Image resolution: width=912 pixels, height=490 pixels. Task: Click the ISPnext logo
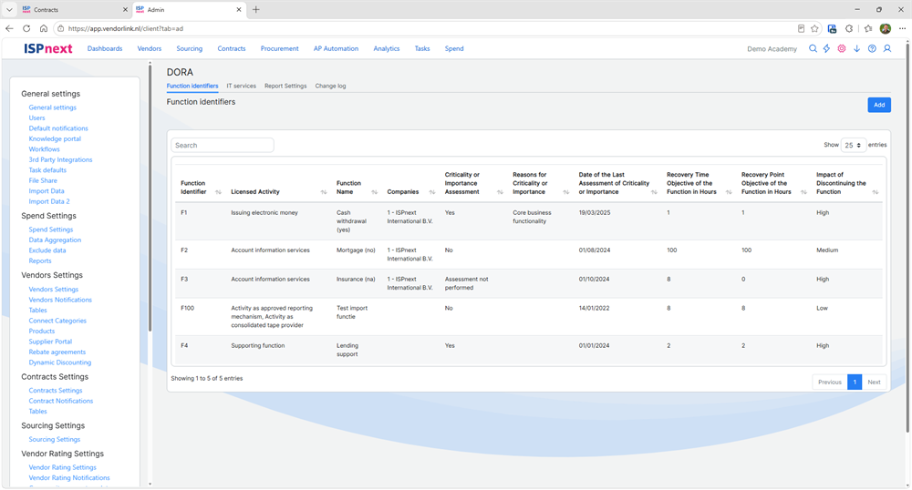(x=47, y=49)
